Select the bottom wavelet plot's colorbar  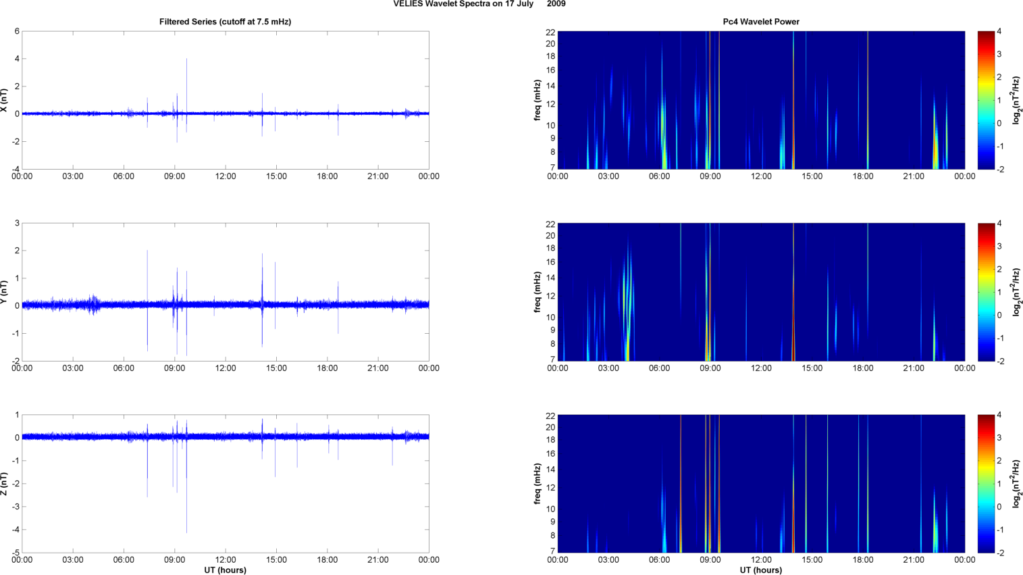tap(986, 484)
